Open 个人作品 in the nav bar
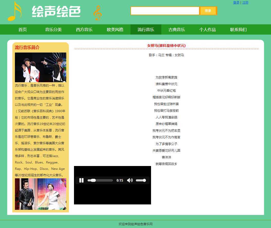Image resolution: width=271 pixels, height=228 pixels. (208, 29)
